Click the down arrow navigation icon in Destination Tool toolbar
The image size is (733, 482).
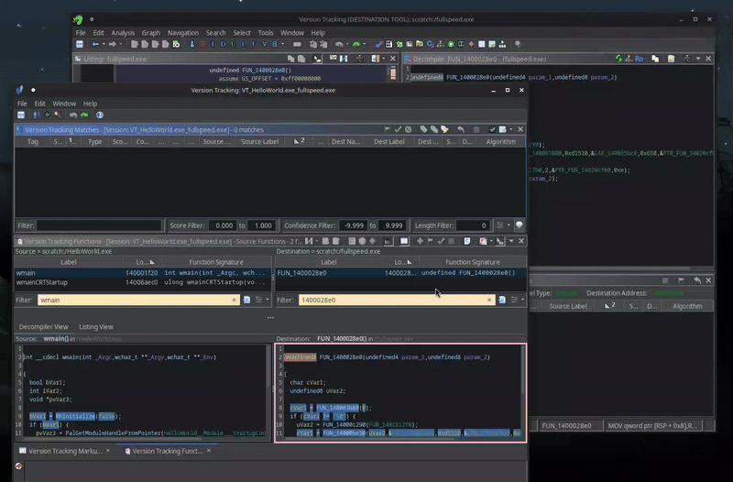click(191, 44)
